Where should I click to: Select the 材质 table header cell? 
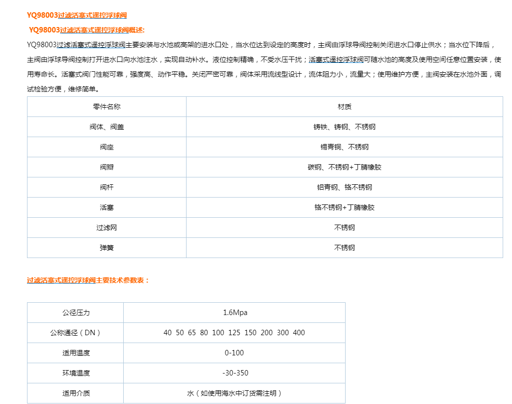[344, 107]
